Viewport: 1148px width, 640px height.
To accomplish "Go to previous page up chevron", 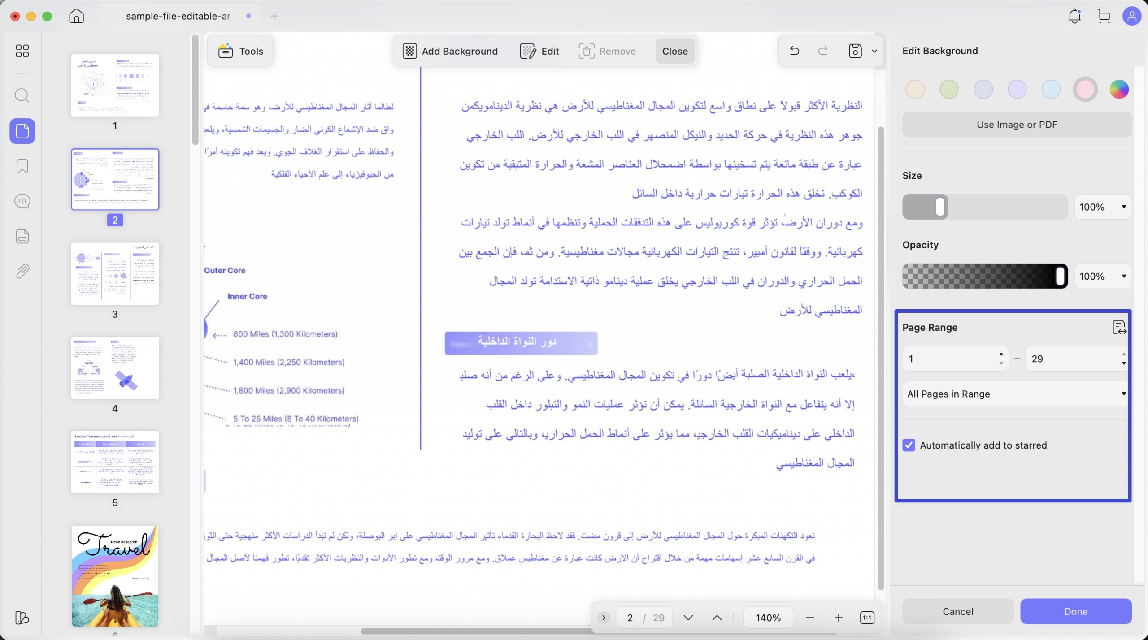I will (717, 618).
